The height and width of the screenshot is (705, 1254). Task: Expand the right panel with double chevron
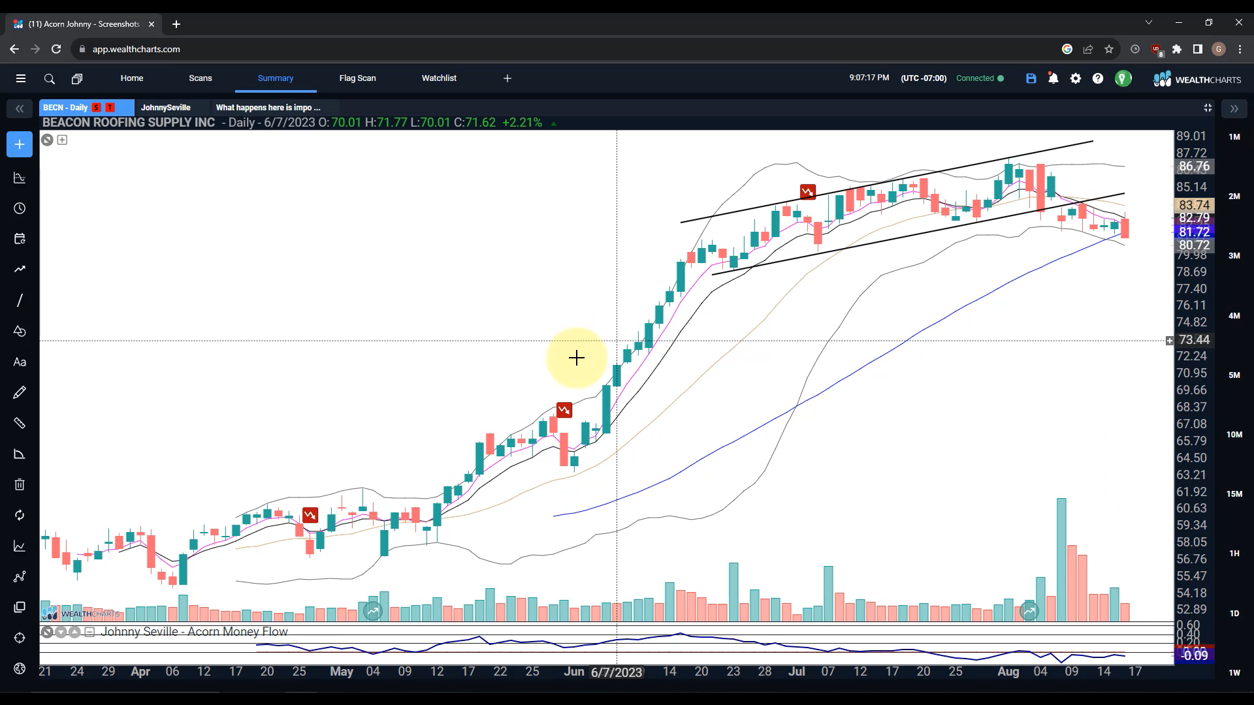point(1234,108)
